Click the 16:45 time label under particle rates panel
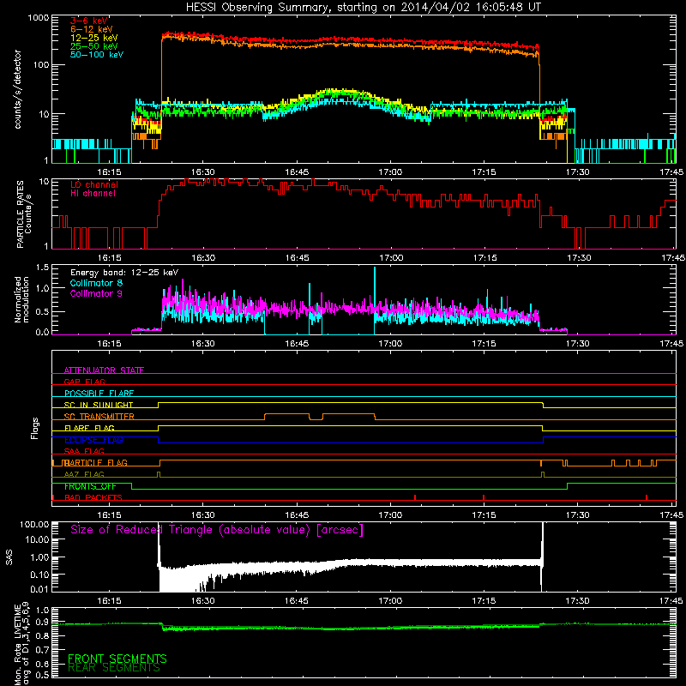The image size is (686, 686). [x=297, y=258]
